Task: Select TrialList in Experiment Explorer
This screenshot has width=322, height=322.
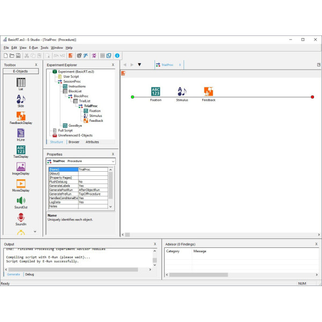Action: tap(82, 101)
